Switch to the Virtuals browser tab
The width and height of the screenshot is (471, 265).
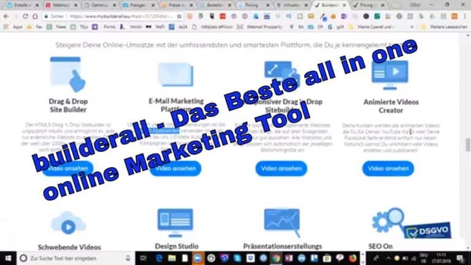(x=291, y=5)
